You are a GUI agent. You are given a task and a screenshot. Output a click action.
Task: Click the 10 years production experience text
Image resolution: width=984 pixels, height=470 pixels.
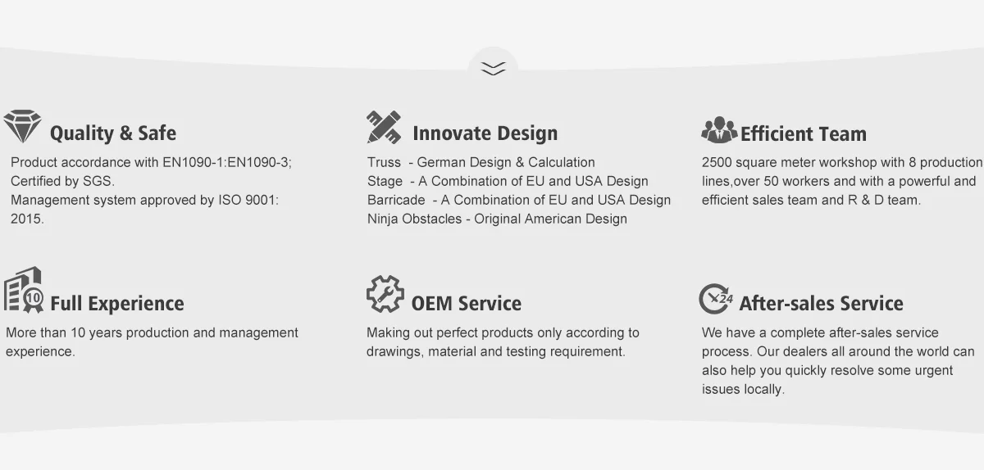152,342
